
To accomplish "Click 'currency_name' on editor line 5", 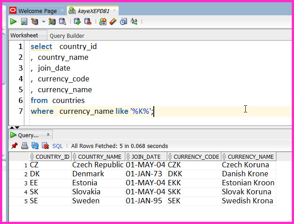I will (x=64, y=90).
